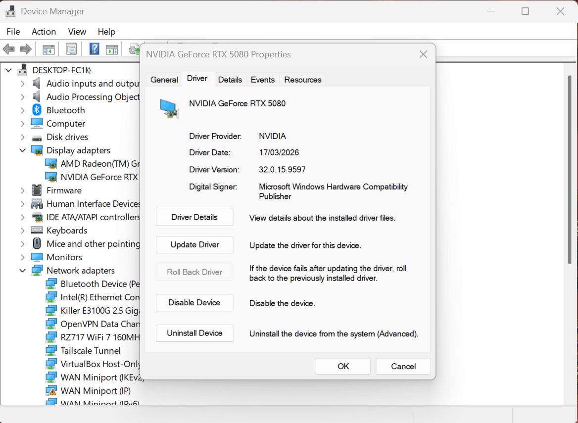Expand the Keyboards node chevron

tap(22, 231)
